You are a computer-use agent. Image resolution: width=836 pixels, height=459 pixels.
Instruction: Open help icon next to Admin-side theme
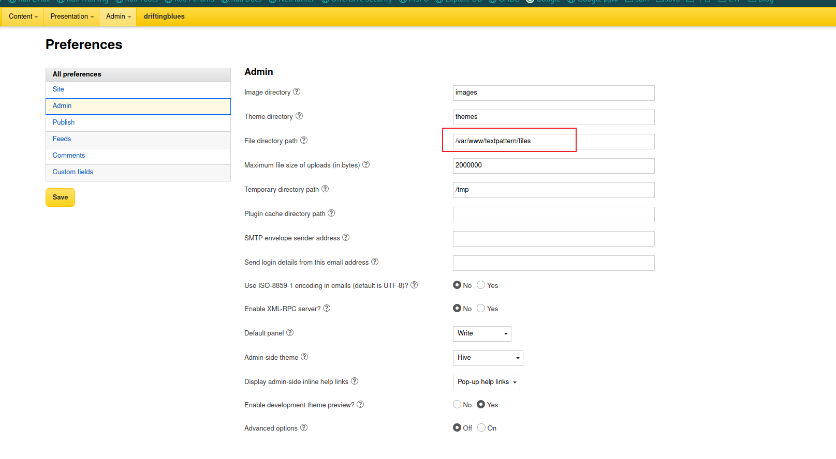click(x=304, y=357)
